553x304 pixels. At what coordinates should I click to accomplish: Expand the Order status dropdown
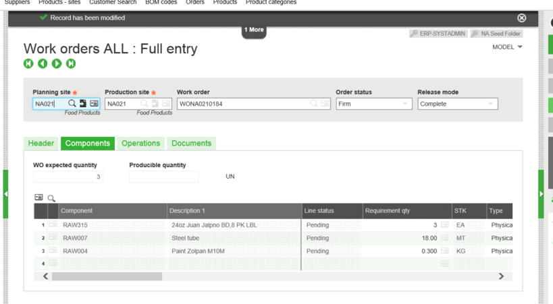coord(405,104)
